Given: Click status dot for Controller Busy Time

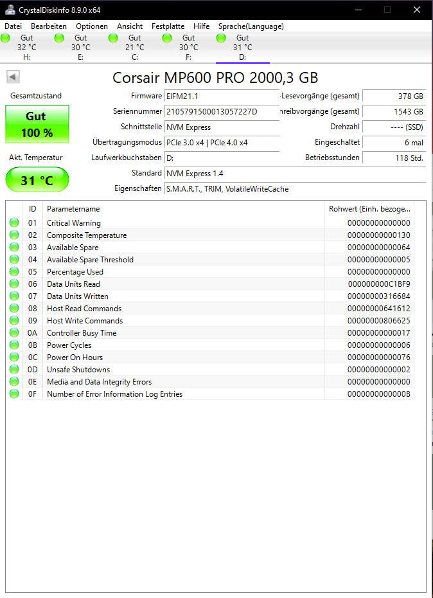Looking at the screenshot, I should 14,332.
